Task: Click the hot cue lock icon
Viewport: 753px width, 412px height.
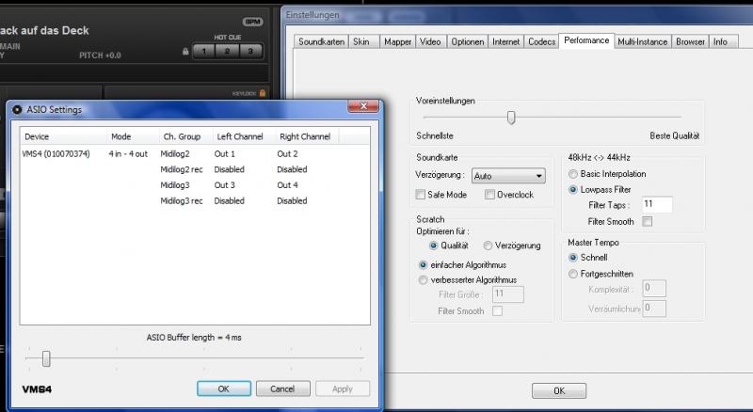Action: pyautogui.click(x=186, y=51)
